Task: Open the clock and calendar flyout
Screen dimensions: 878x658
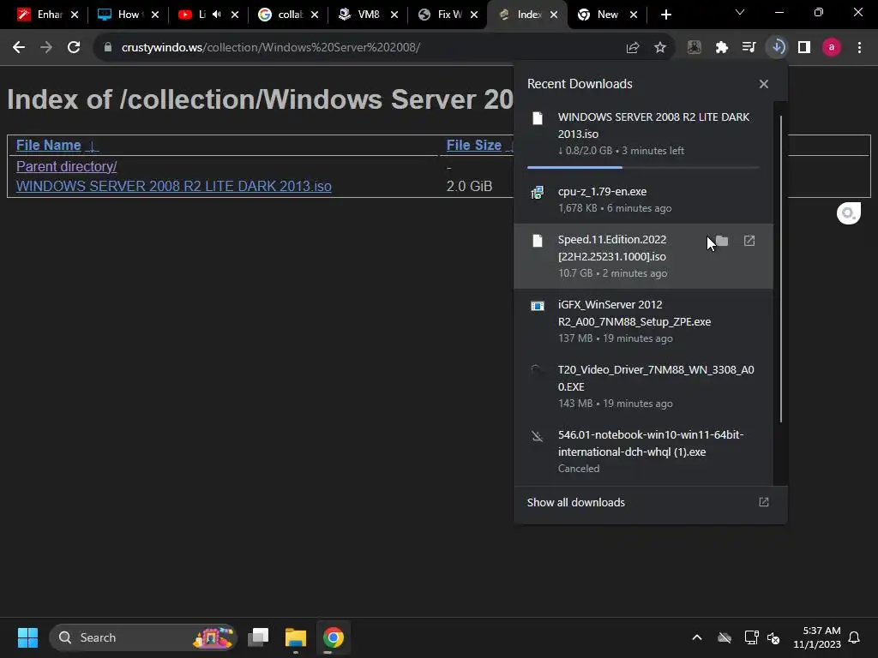Action: coord(817,637)
